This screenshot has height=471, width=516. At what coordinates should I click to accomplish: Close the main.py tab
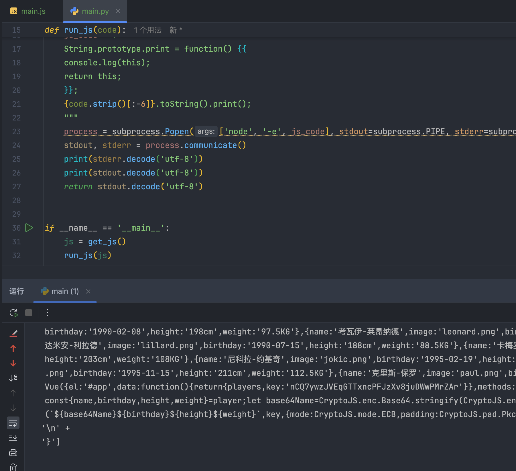[118, 11]
